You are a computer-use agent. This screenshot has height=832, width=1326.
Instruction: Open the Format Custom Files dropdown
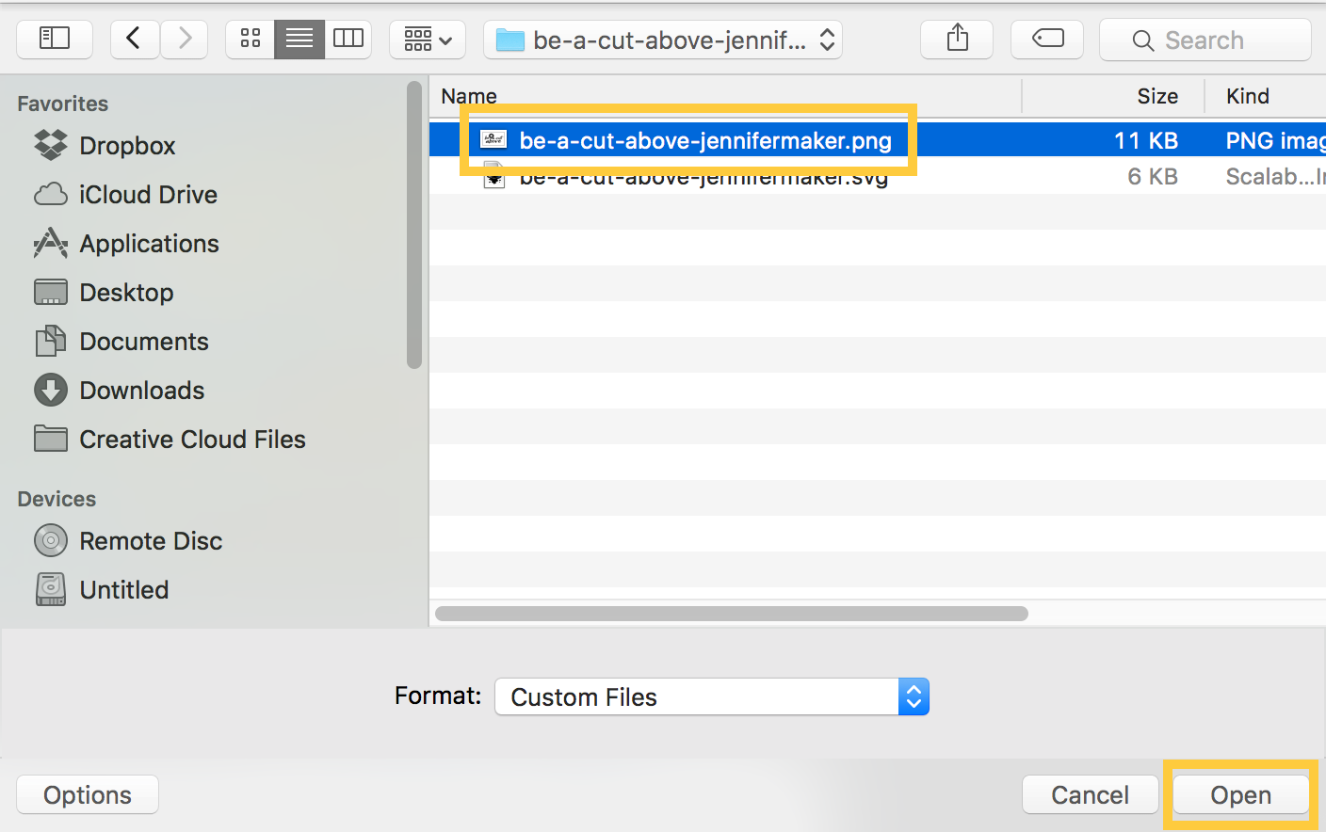(x=712, y=696)
